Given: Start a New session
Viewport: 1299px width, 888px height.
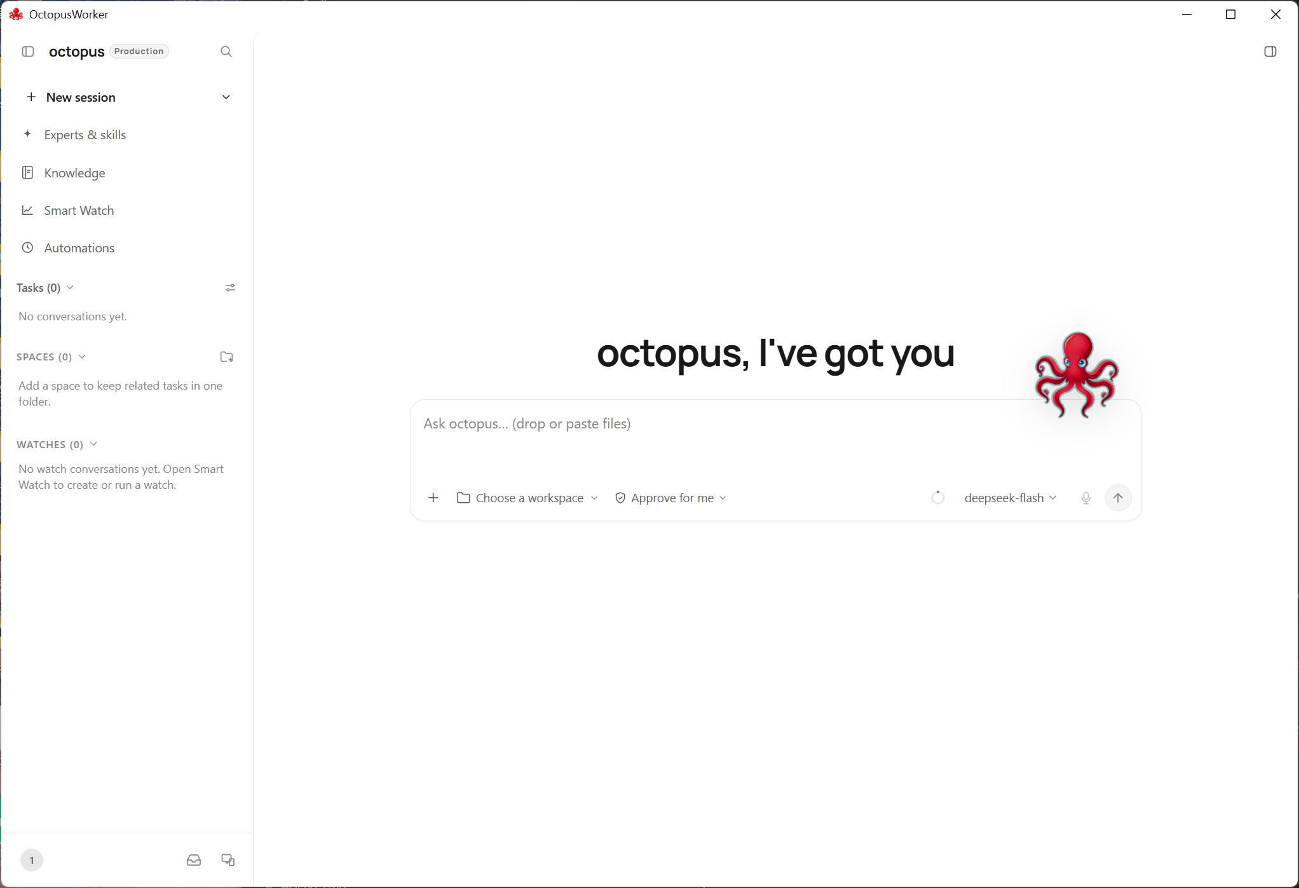Looking at the screenshot, I should (81, 97).
